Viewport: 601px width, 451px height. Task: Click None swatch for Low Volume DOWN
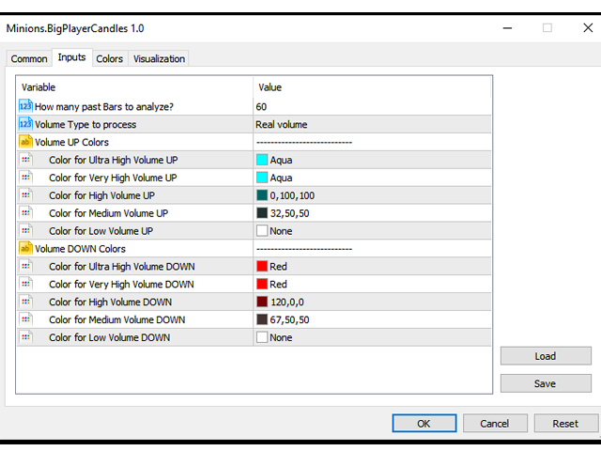[262, 337]
